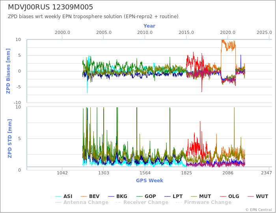Click the orange BEV plateau near 2020
This screenshot has width=276, height=213.
(x=228, y=45)
